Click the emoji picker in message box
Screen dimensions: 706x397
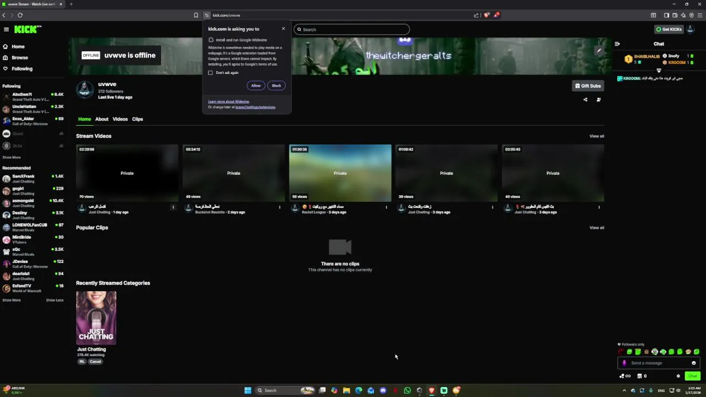[694, 363]
